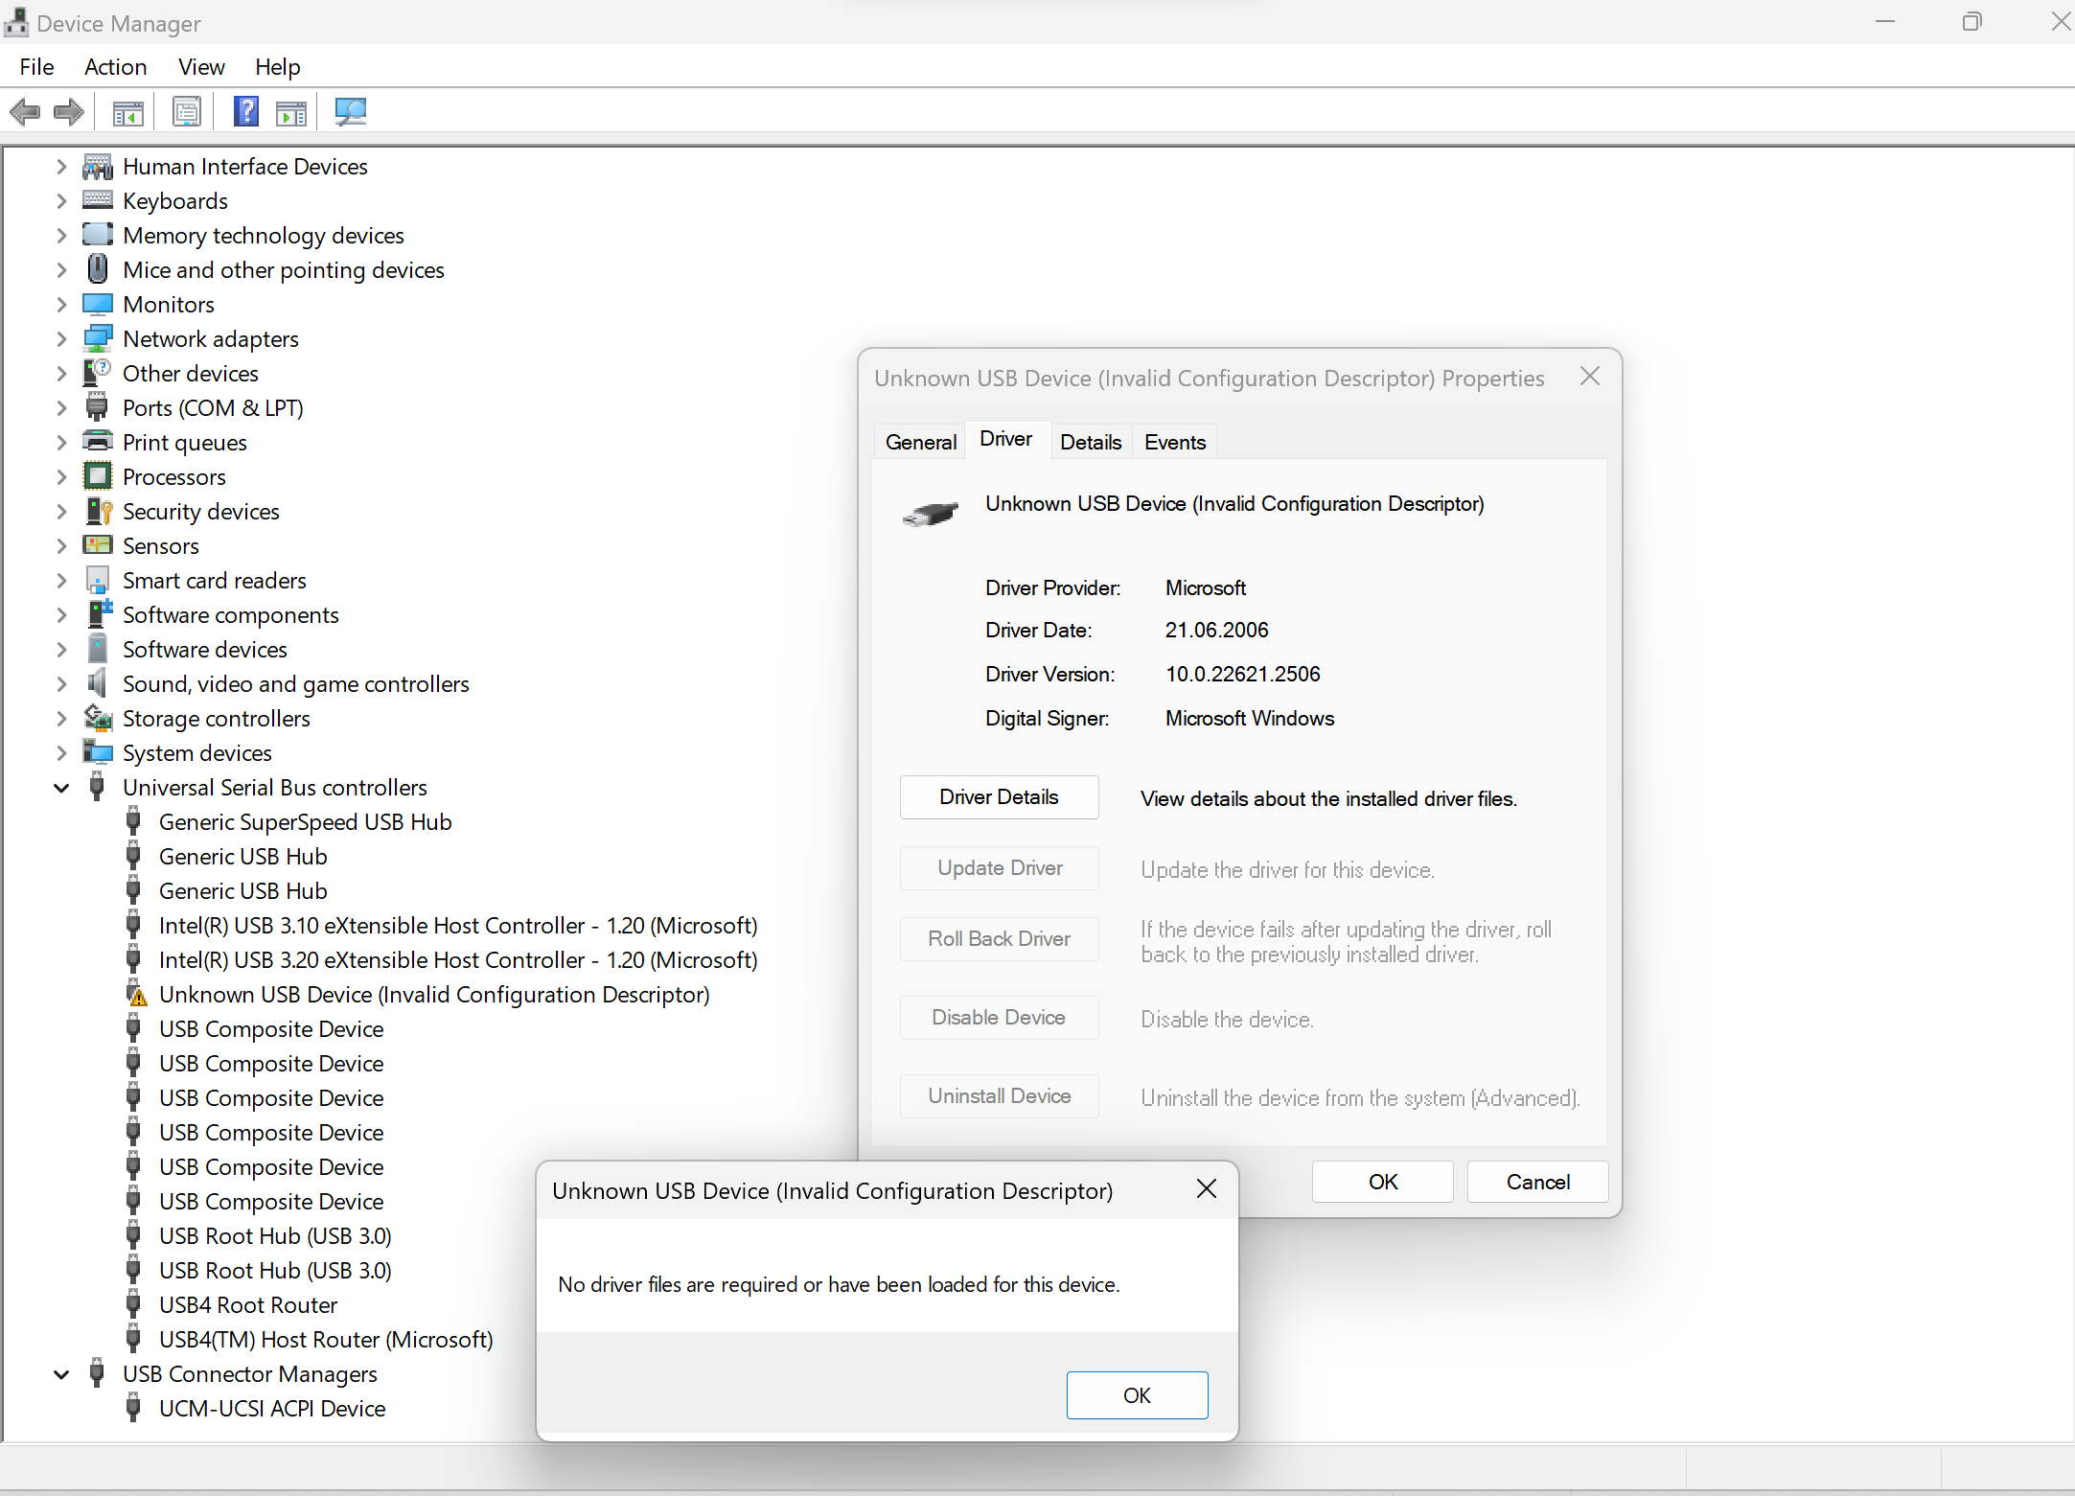This screenshot has width=2075, height=1496.
Task: Click Scan for hardware changes monitor icon
Action: pyautogui.click(x=350, y=112)
